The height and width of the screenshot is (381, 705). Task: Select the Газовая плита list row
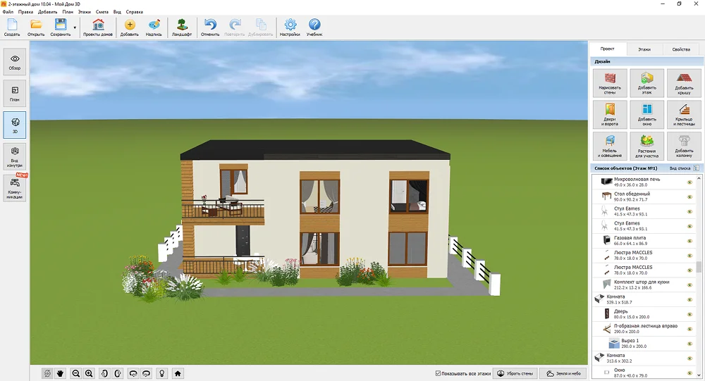644,241
